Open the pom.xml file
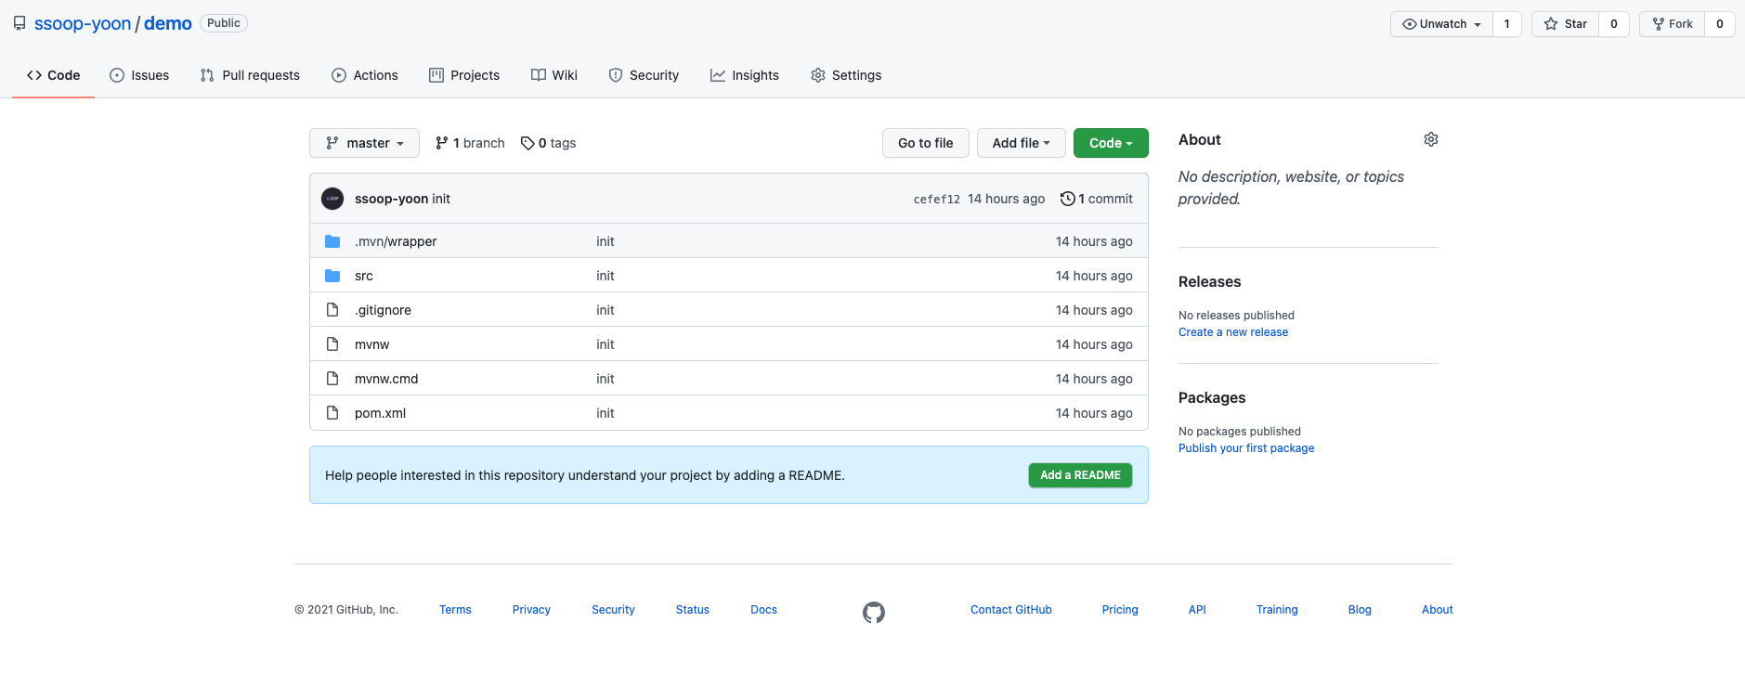Screen dimensions: 1745x673 (380, 413)
